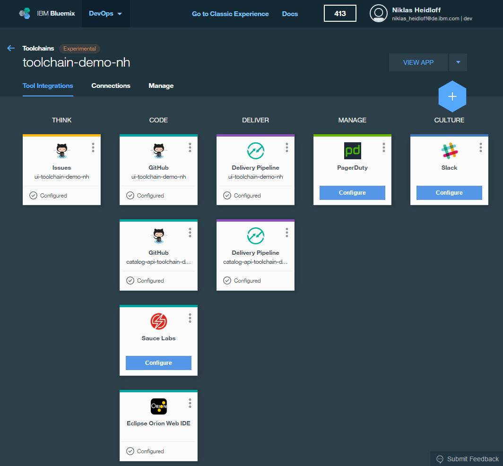Open the Sauce Labs card three-dot menu
The width and height of the screenshot is (503, 466).
point(190,318)
